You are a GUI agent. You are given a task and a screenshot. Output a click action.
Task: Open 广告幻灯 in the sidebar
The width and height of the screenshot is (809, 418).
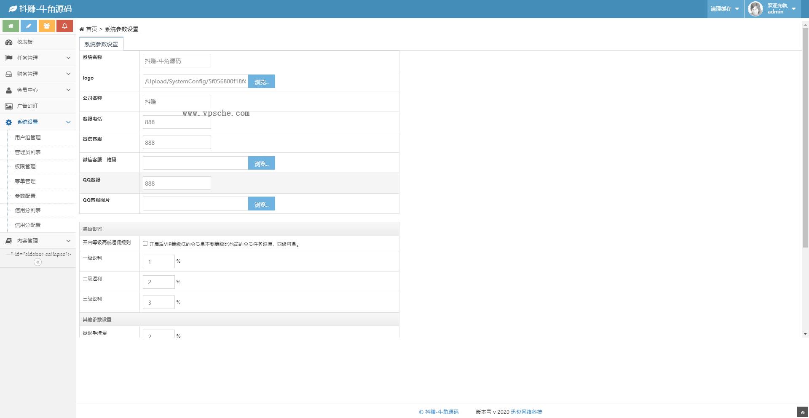(x=27, y=106)
